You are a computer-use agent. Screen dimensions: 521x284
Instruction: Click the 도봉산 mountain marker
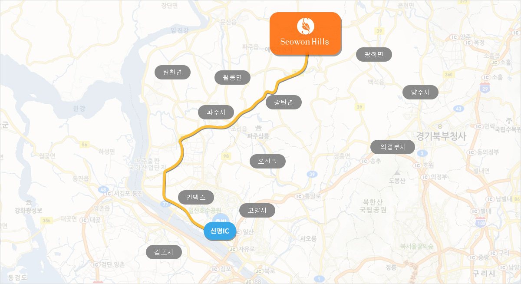[x=397, y=173]
